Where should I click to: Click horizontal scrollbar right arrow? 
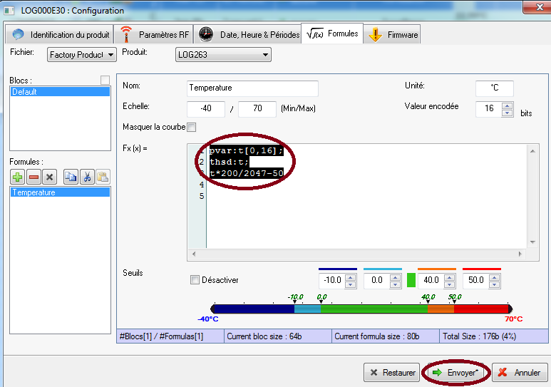520,254
